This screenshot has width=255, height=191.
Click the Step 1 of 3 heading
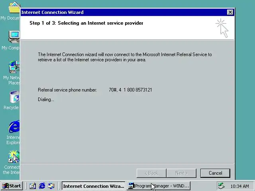[86, 23]
